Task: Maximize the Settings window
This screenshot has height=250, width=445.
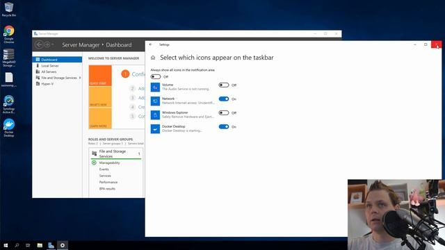Action: point(426,44)
